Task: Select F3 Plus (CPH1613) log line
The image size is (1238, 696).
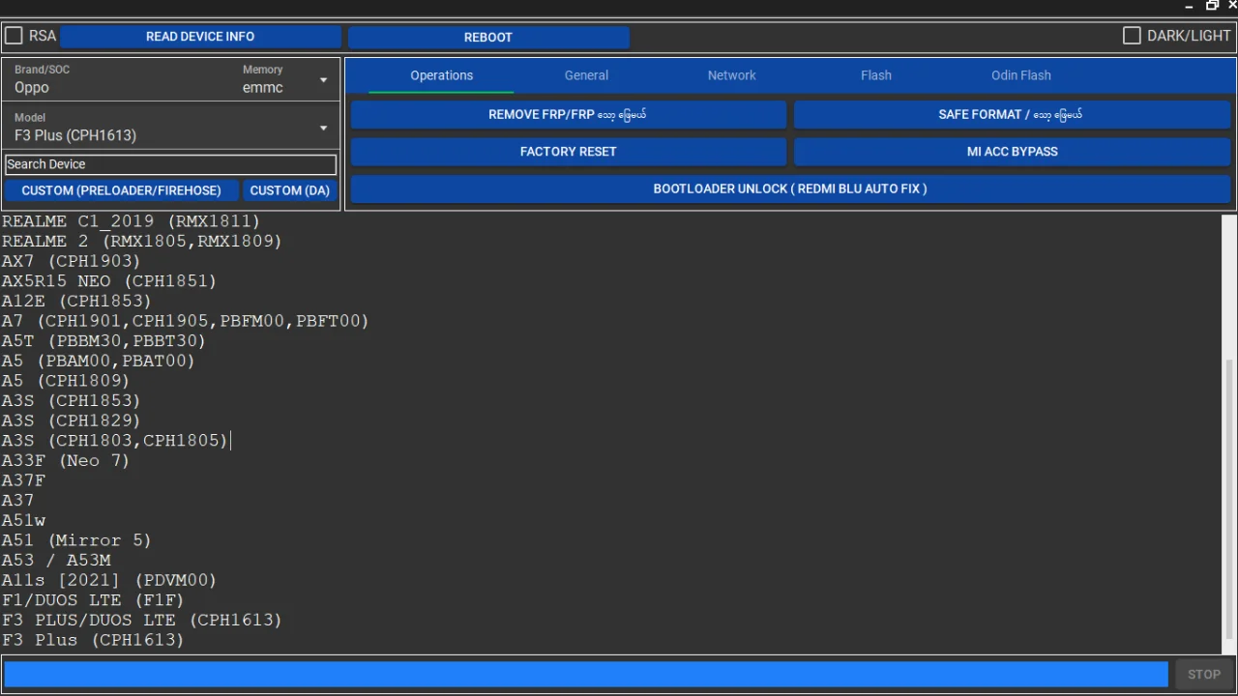Action: click(x=93, y=640)
